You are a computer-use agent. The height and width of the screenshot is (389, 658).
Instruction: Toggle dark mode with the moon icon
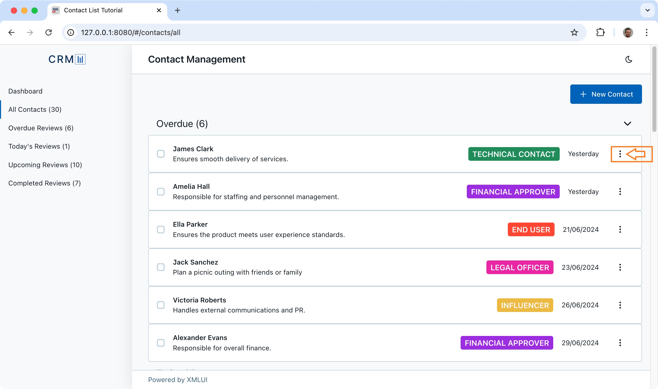pos(629,60)
